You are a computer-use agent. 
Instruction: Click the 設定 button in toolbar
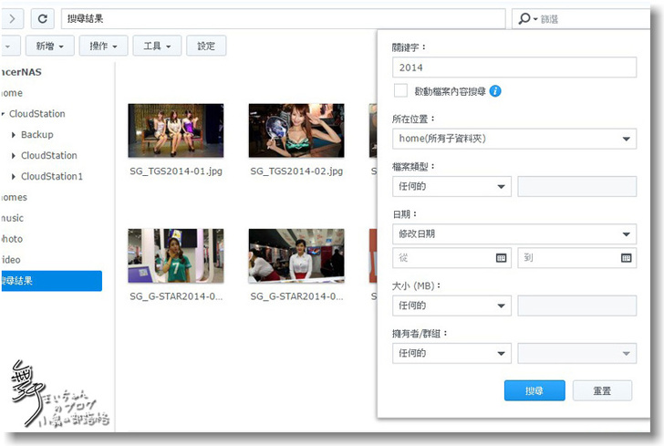206,46
